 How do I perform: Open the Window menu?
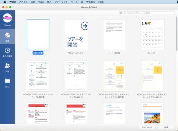click(x=91, y=2)
